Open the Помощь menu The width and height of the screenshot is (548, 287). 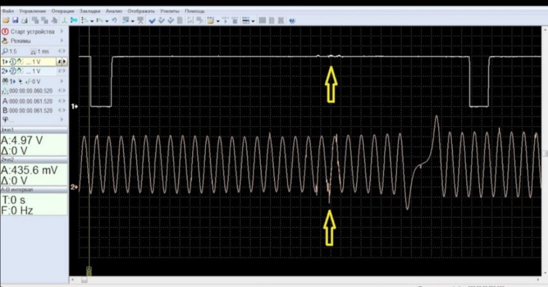coord(195,11)
